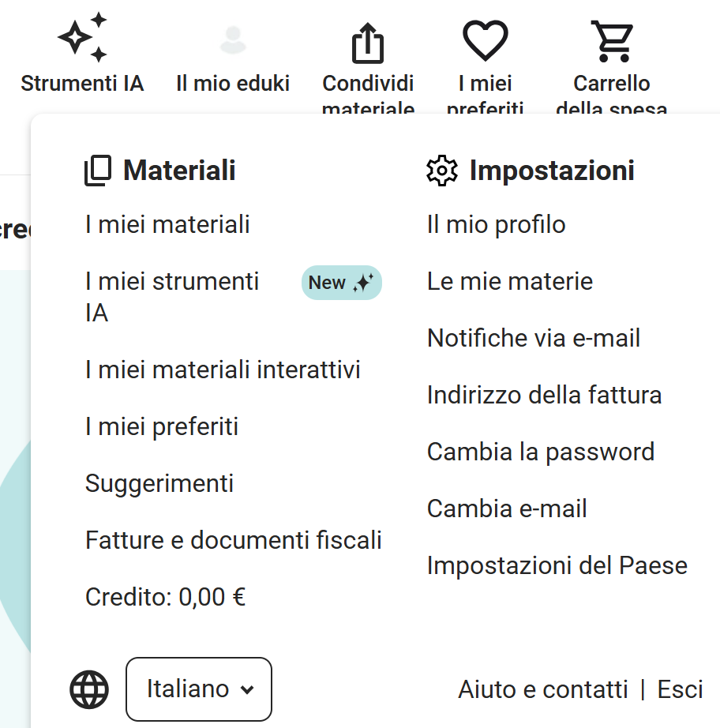The image size is (720, 728).
Task: Open the Il mio eduki profile icon
Action: (x=233, y=39)
